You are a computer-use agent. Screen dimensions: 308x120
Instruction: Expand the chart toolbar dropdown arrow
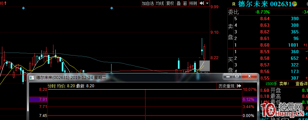(x=207, y=3)
